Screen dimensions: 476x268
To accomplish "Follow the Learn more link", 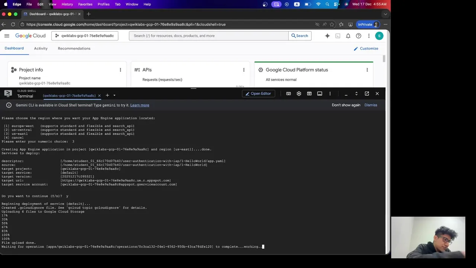I will 139,105.
